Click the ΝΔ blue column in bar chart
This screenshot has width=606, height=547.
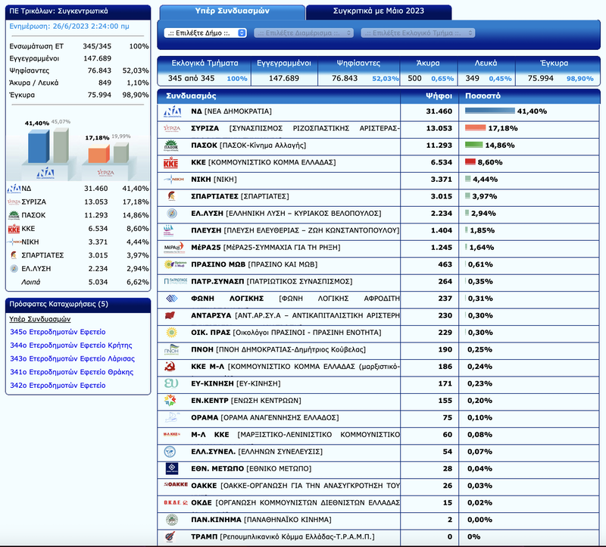click(39, 146)
